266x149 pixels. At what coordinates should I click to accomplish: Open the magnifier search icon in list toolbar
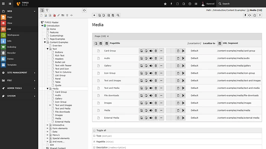(118, 15)
